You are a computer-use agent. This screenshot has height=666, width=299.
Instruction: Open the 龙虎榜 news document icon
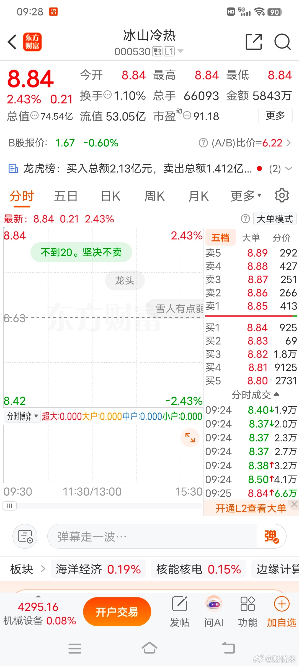[x=13, y=168]
